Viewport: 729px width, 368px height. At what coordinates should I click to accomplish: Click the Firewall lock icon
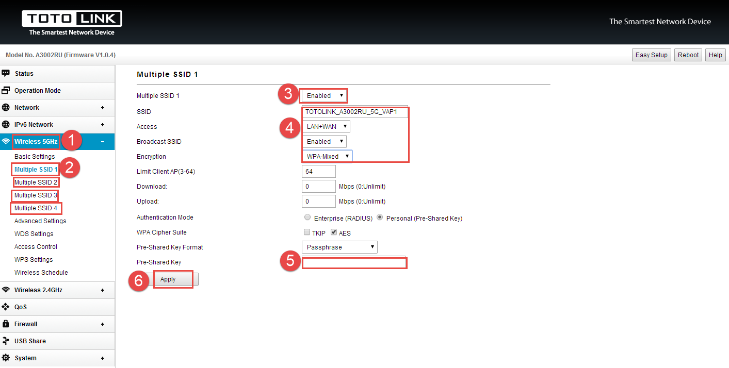coord(6,324)
